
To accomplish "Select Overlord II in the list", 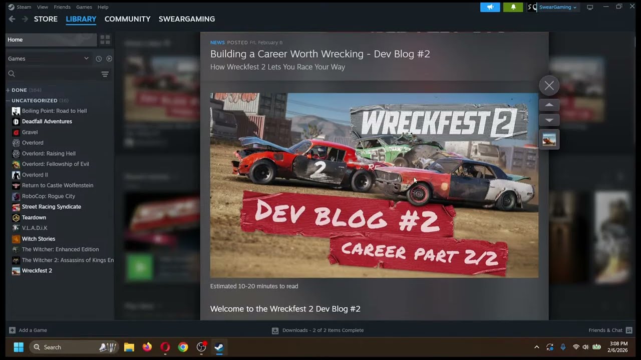I will click(35, 175).
